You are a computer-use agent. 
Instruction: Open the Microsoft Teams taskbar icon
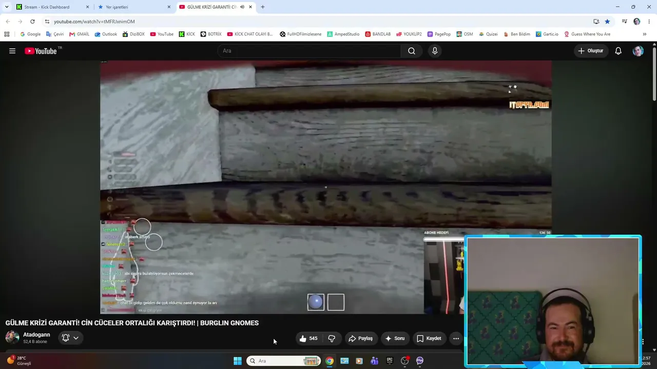374,361
